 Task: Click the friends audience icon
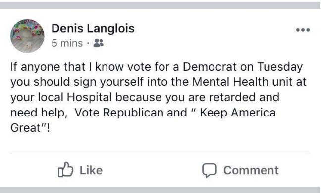click(99, 43)
